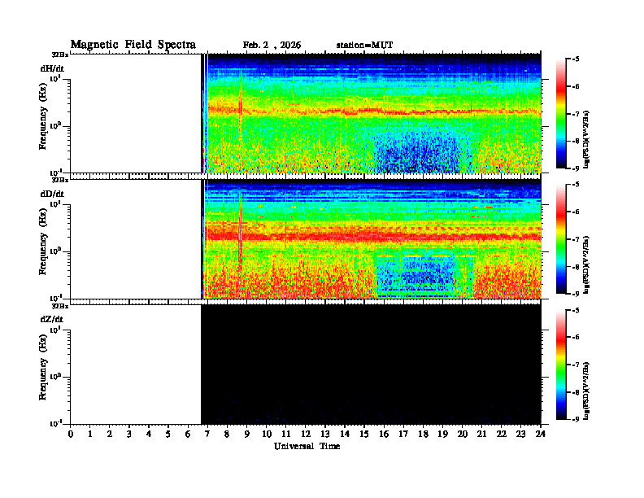
Task: Click the log PSD label beside dH/dt colorbar
Action: click(x=586, y=139)
